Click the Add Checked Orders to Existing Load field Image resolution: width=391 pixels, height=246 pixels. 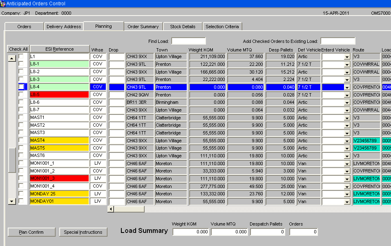click(x=338, y=41)
